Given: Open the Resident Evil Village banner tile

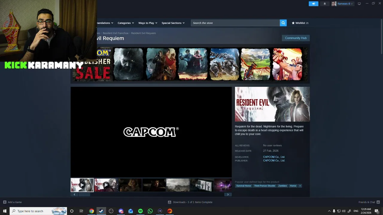Looking at the screenshot, I should tap(128, 64).
